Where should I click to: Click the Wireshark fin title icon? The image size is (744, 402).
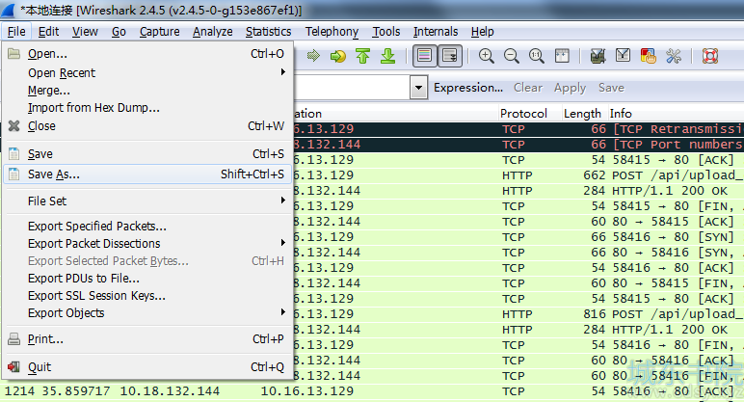[x=8, y=10]
